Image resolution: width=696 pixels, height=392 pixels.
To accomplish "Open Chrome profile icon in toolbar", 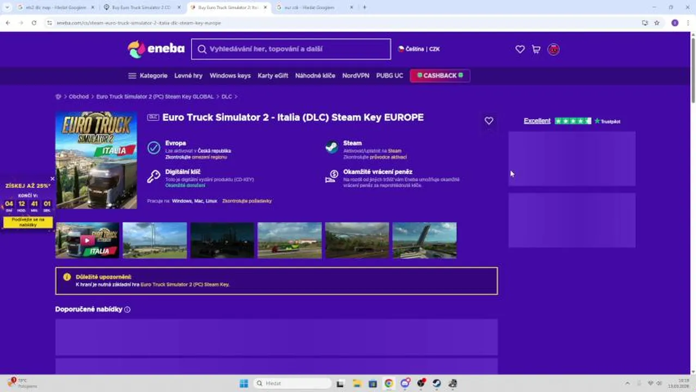I will (x=675, y=23).
